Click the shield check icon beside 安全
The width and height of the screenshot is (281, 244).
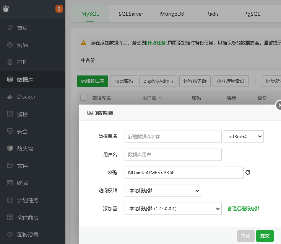point(10,131)
